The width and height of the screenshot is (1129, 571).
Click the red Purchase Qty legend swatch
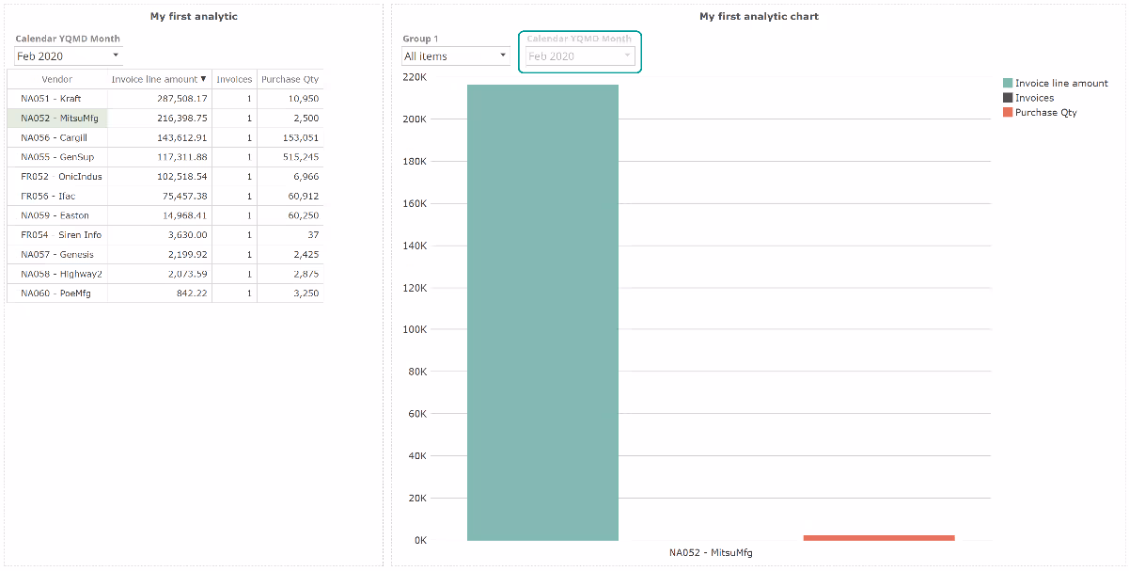pos(1008,113)
